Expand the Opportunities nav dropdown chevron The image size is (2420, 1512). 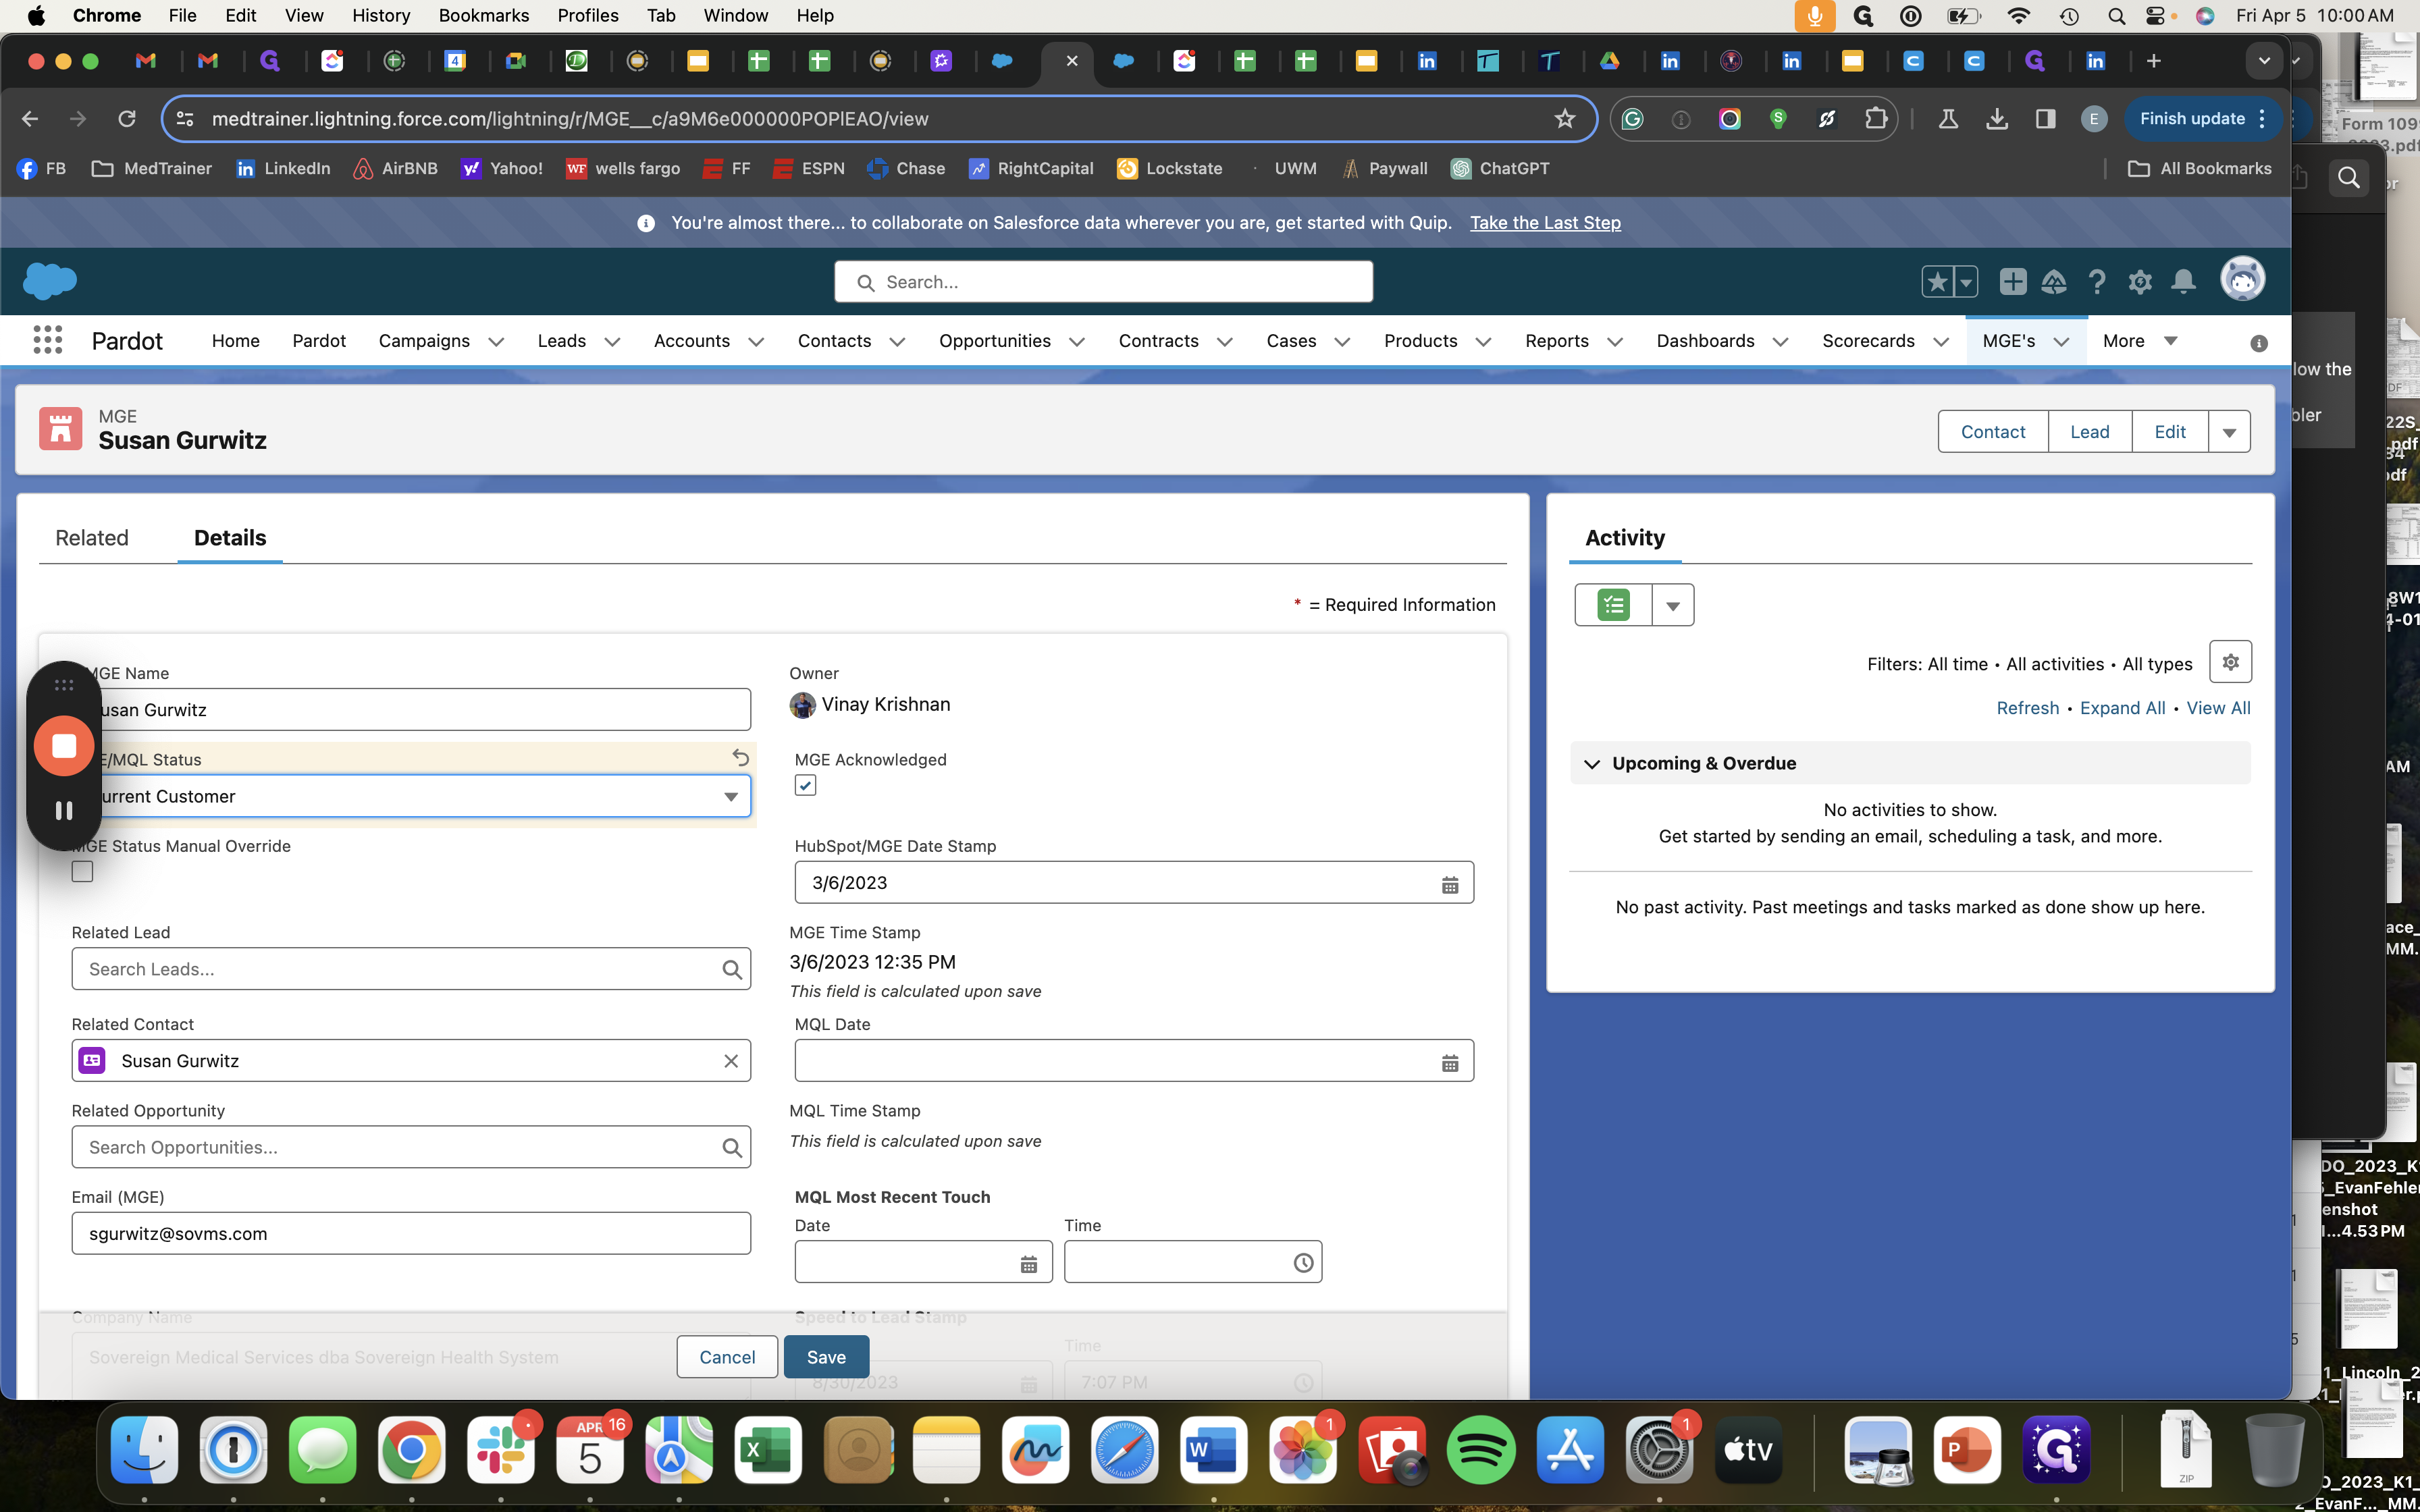tap(1076, 342)
